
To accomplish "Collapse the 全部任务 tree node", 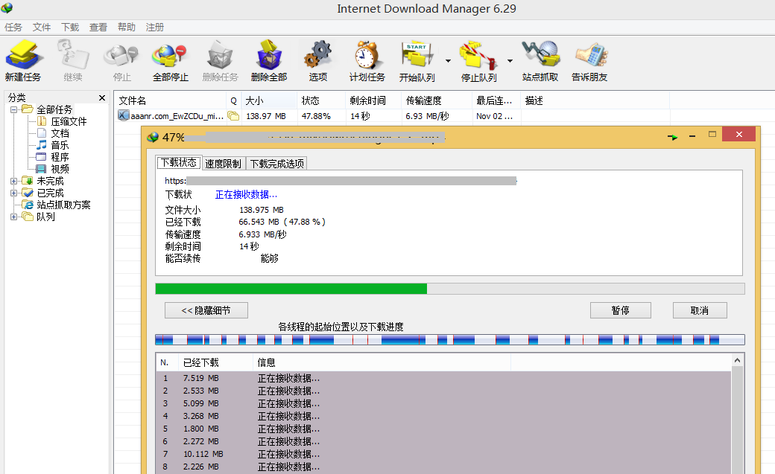I will click(14, 109).
